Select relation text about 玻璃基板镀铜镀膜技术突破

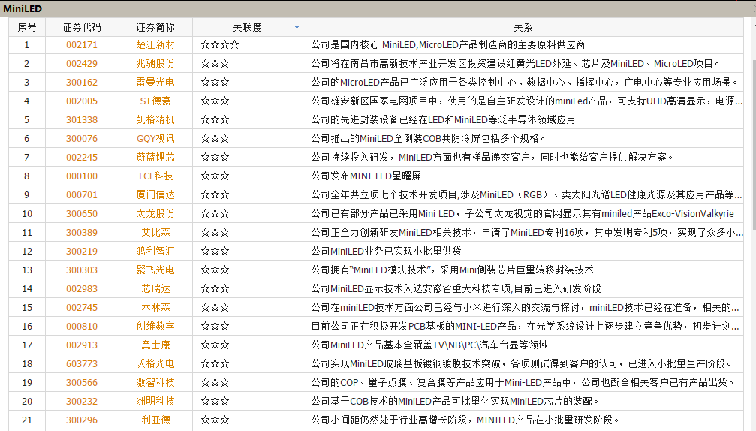523,364
